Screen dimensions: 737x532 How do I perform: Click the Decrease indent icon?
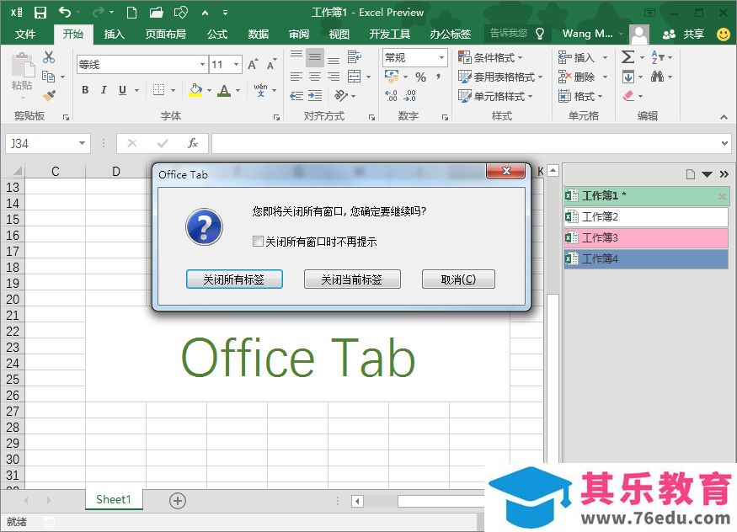tap(296, 96)
